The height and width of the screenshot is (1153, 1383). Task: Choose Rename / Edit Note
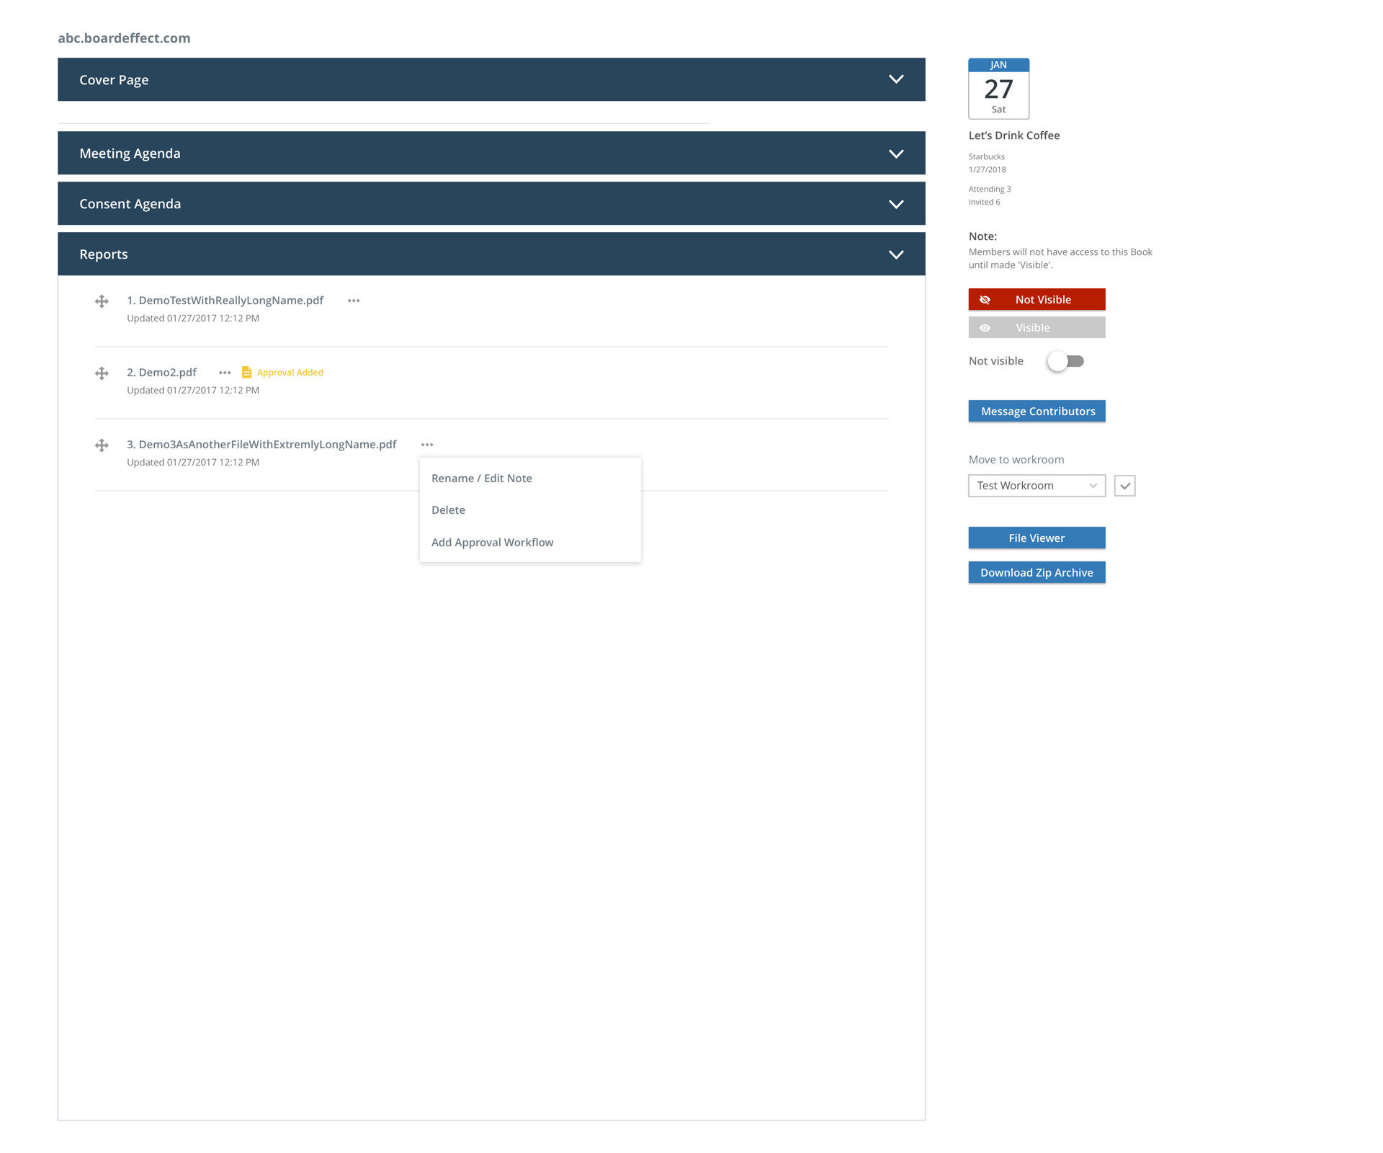(x=482, y=478)
